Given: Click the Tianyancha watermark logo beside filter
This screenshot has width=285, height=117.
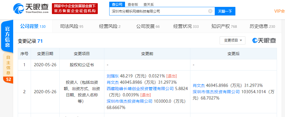Looking at the screenshot, I should click(264, 40).
